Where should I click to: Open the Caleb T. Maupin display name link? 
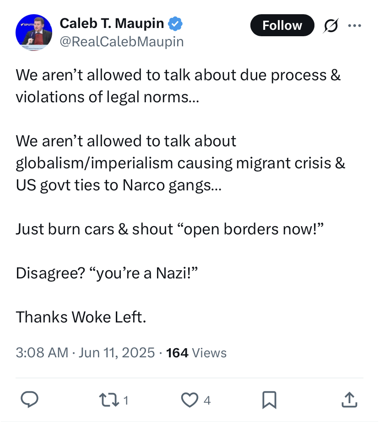[112, 23]
